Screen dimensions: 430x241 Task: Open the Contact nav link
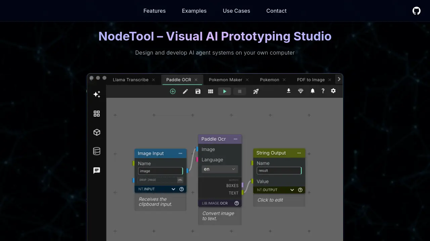(276, 11)
